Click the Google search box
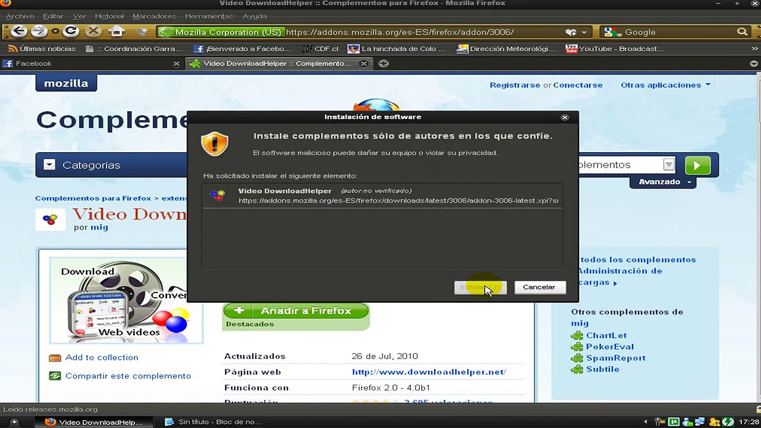The width and height of the screenshot is (761, 428). (678, 32)
